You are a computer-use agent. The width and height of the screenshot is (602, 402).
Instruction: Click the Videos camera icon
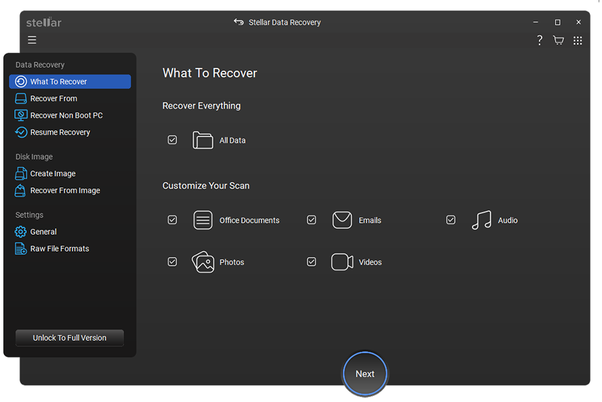coord(342,262)
